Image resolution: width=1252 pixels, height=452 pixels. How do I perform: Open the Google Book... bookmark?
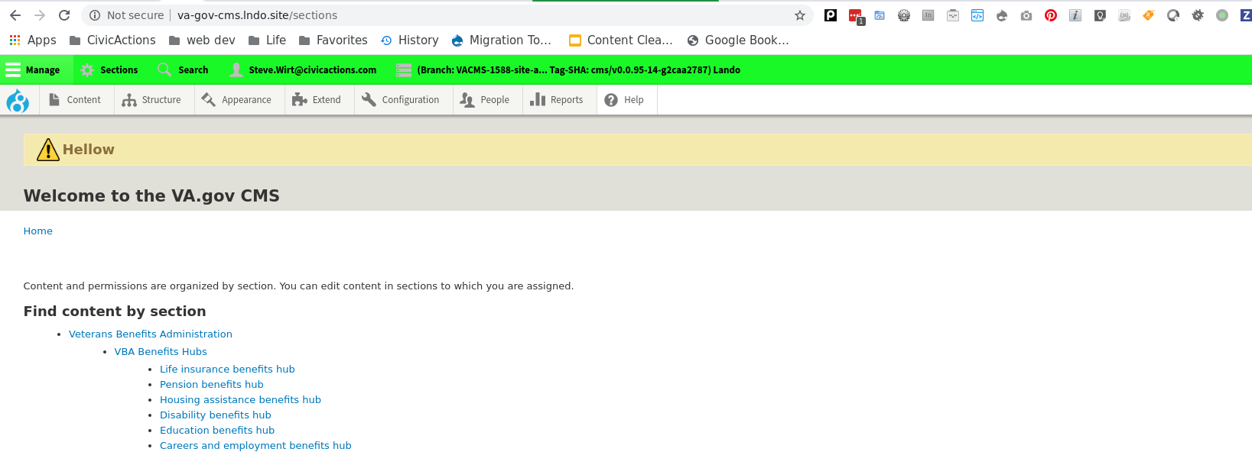[x=738, y=40]
